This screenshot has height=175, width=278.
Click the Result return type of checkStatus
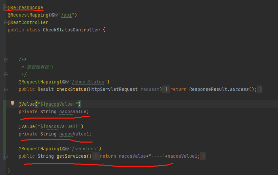tap(46, 89)
